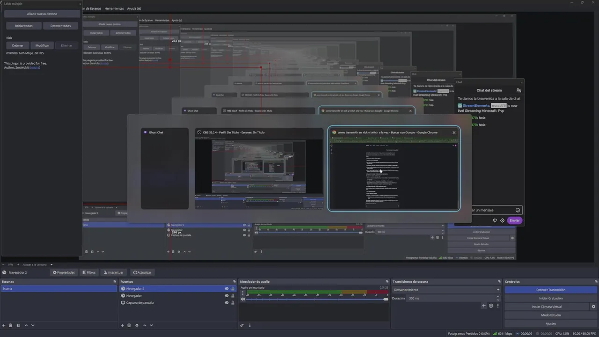
Task: Click Modificar for Kick output
Action: click(x=42, y=45)
